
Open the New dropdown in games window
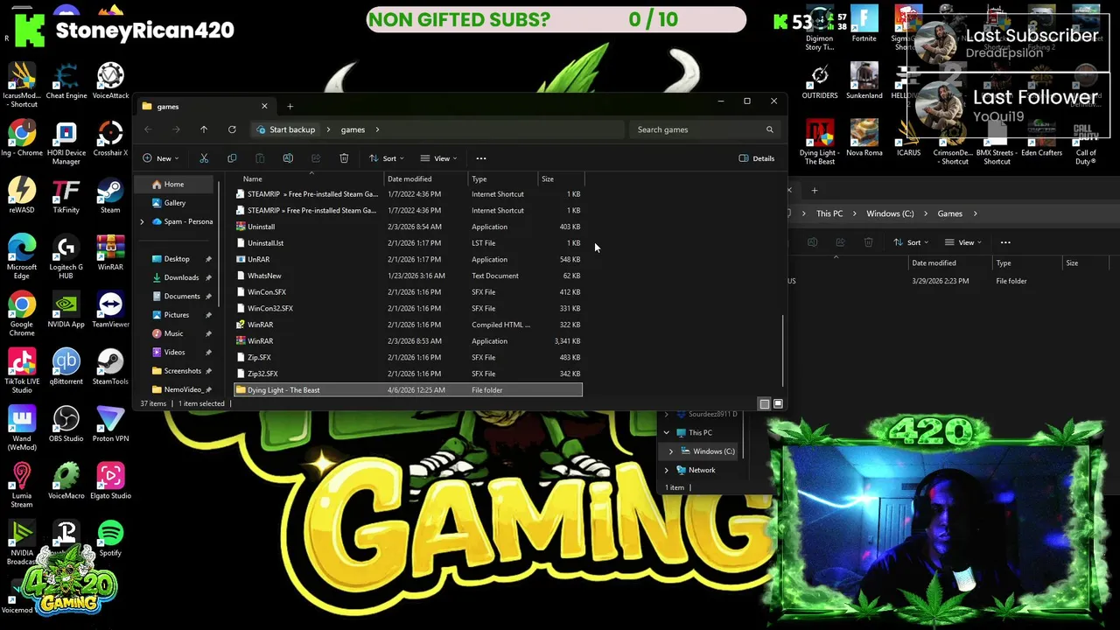(160, 158)
